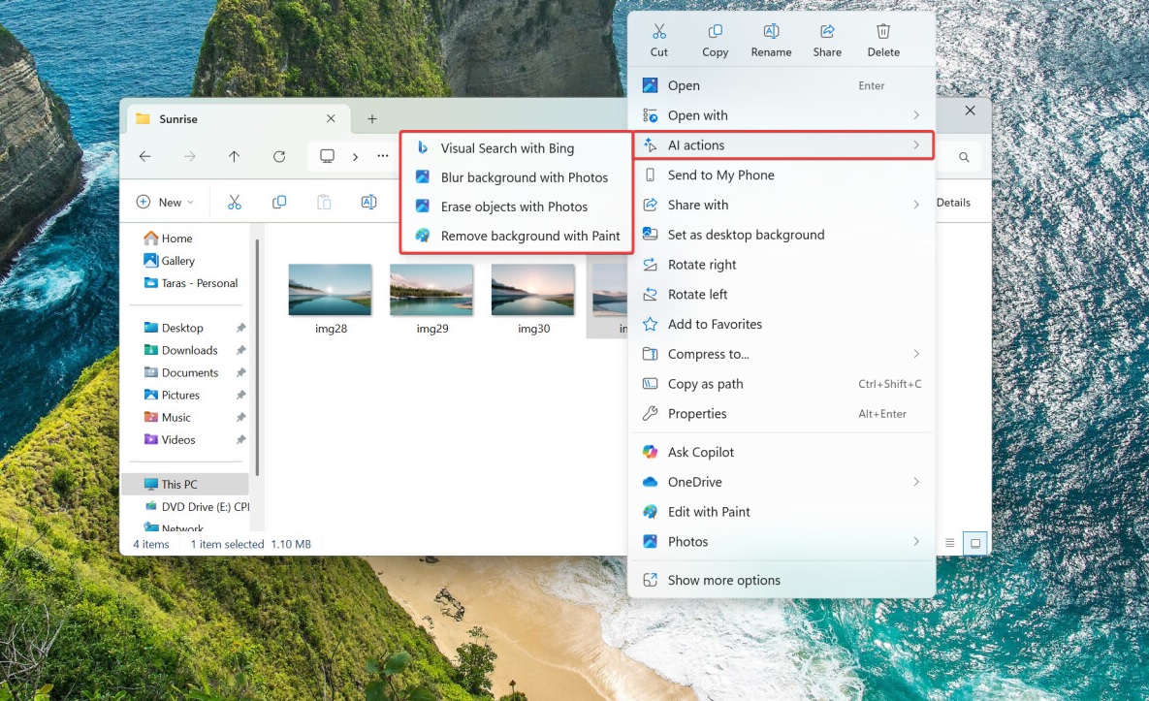Select This PC in navigation pane
The image size is (1149, 701).
tap(187, 484)
